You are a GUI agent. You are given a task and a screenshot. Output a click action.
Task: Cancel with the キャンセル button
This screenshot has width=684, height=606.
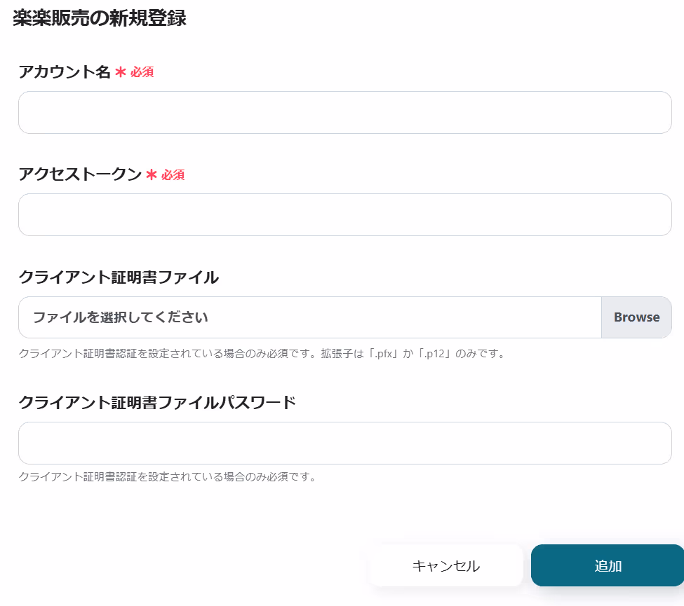click(445, 565)
